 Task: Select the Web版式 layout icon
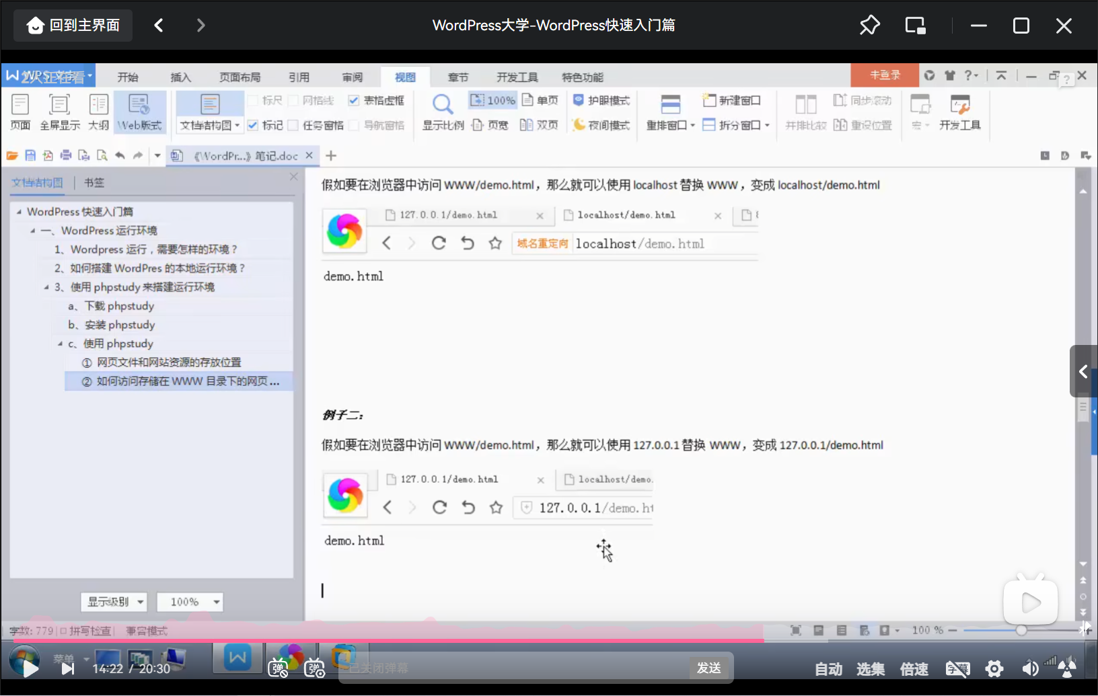(x=140, y=112)
